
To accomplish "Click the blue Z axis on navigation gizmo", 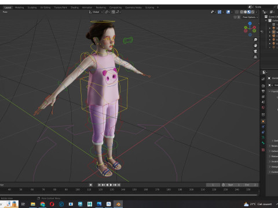I will tap(250, 23).
